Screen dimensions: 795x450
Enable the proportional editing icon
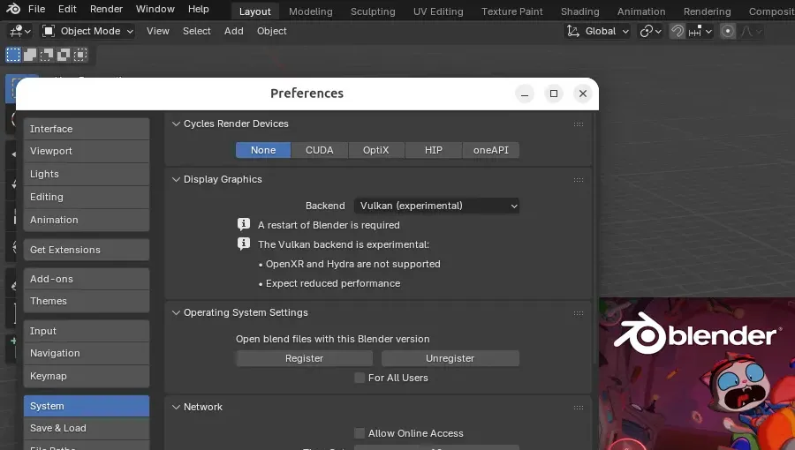pos(728,31)
